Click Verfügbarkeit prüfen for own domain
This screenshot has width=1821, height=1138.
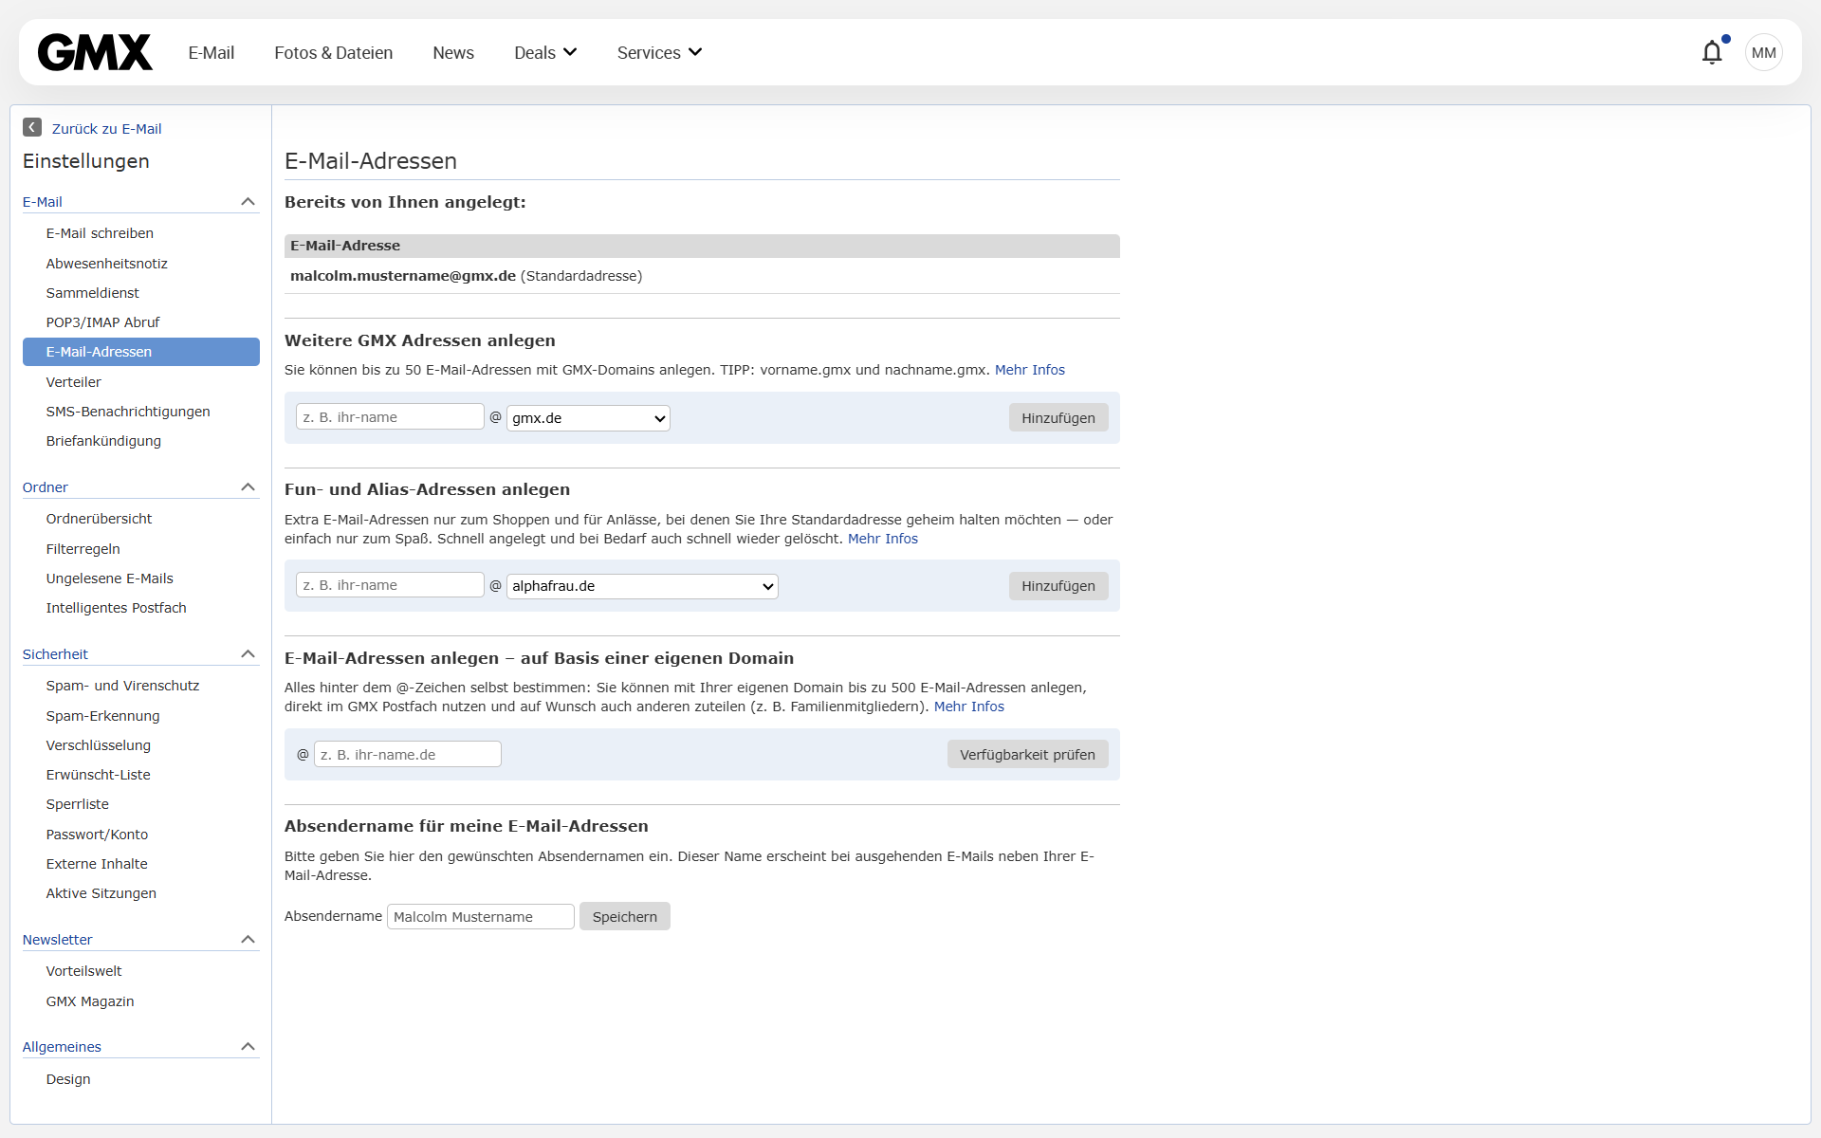(1027, 754)
